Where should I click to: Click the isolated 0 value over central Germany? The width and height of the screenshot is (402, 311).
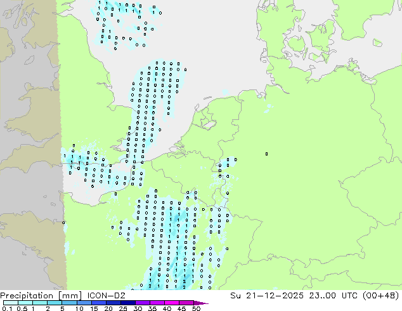coord(267,154)
